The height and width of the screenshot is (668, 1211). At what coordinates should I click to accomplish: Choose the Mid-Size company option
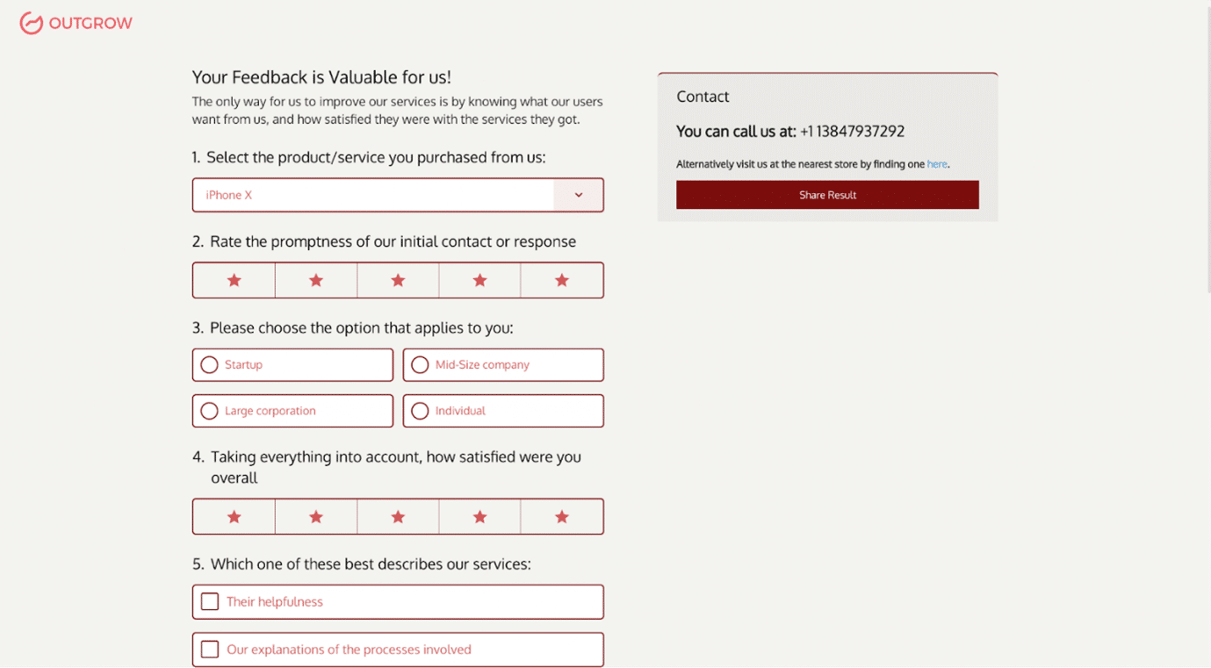(420, 365)
